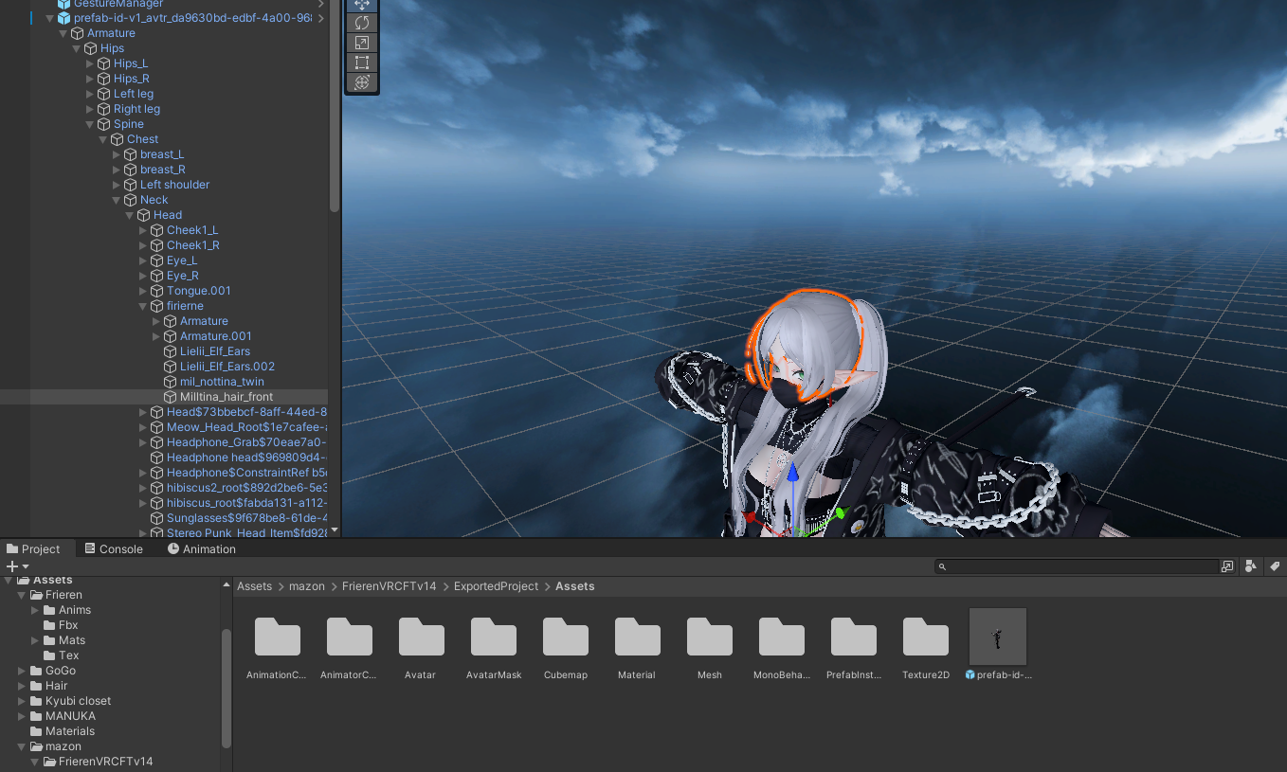Click the Fbx folder icon in project tree
1287x772 pixels.
coord(49,625)
